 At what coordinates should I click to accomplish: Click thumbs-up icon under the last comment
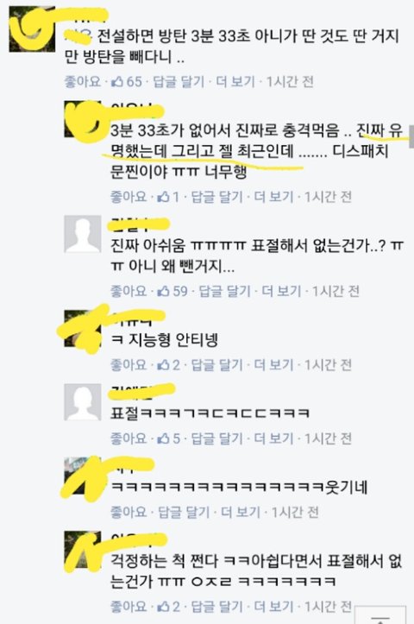click(x=164, y=606)
